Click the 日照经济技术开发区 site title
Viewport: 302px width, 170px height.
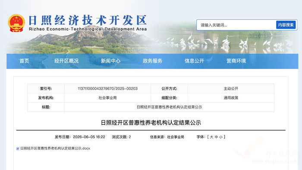[x=88, y=20]
